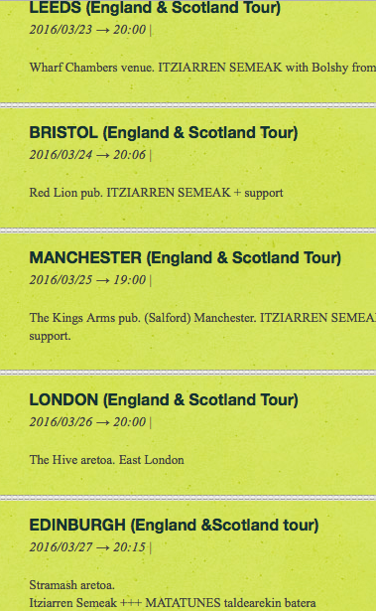Open the EDINBURGH (England &Scotland tour) event
Image resolution: width=376 pixels, height=611 pixels.
tap(174, 526)
